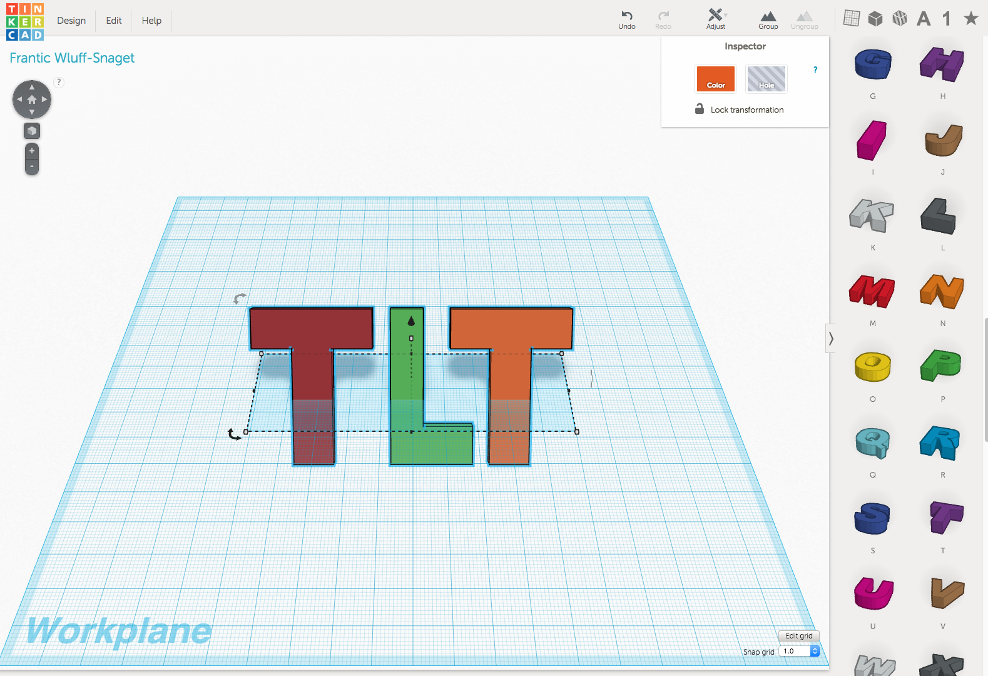Turn selection into a Hole
The image size is (988, 676).
tap(766, 79)
